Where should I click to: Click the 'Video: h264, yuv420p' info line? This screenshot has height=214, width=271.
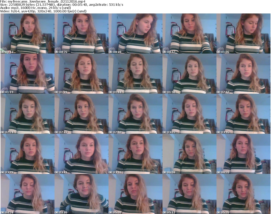pos(43,11)
